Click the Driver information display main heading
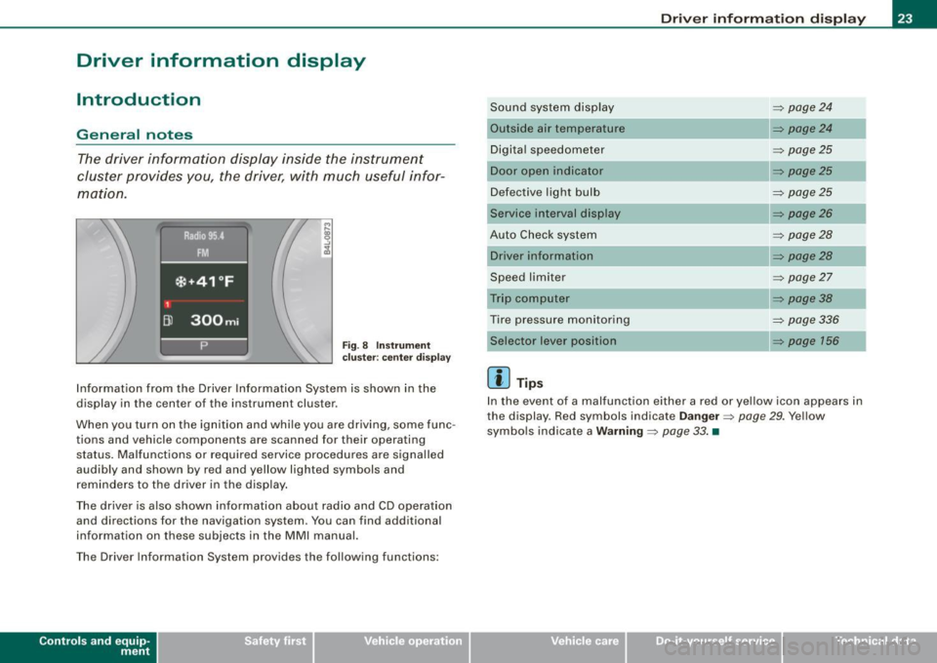Viewport: 937px width, 663px height. tap(222, 60)
